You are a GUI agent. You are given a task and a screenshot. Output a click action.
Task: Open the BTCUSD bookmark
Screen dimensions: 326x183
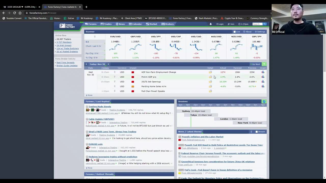[155, 18]
